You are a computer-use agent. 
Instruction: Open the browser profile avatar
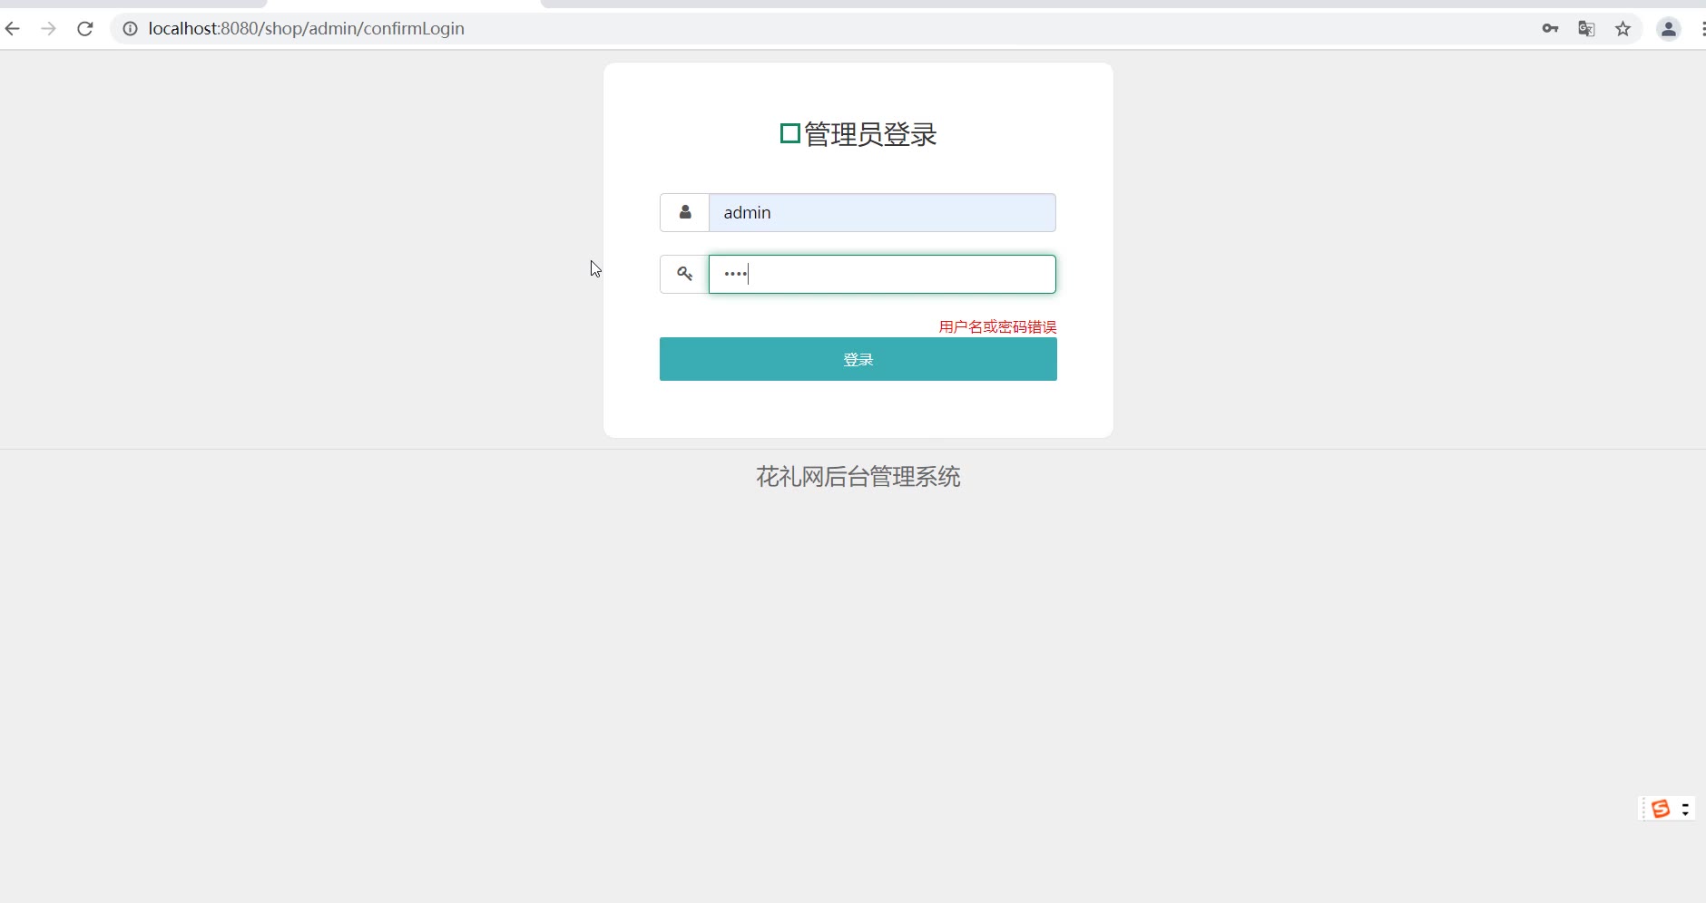pos(1669,29)
